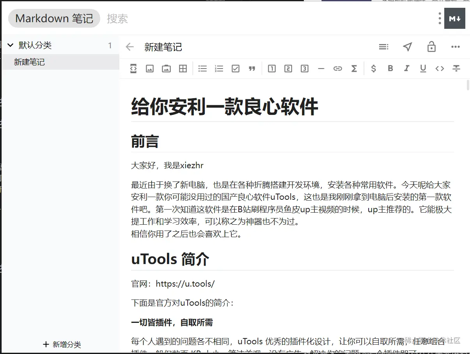Collapse the 默认分类 category
The height and width of the screenshot is (354, 470).
[x=11, y=46]
